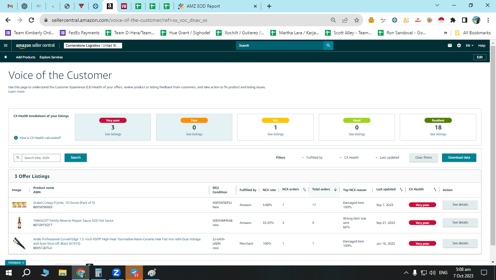
Task: Open Zoom from the taskbar
Action: (116, 273)
